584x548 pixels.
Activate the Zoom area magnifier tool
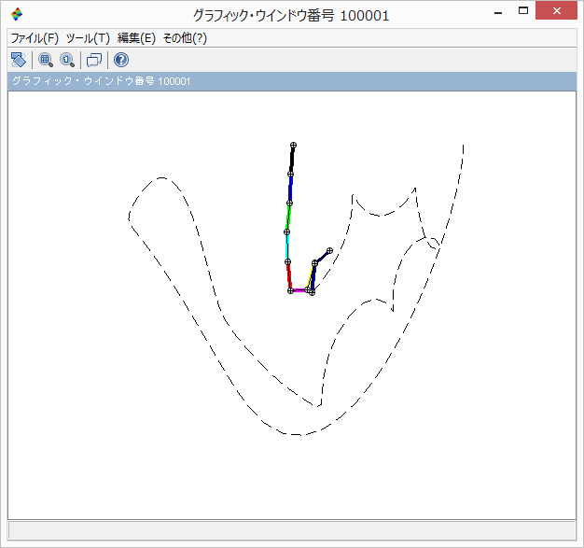(x=45, y=60)
